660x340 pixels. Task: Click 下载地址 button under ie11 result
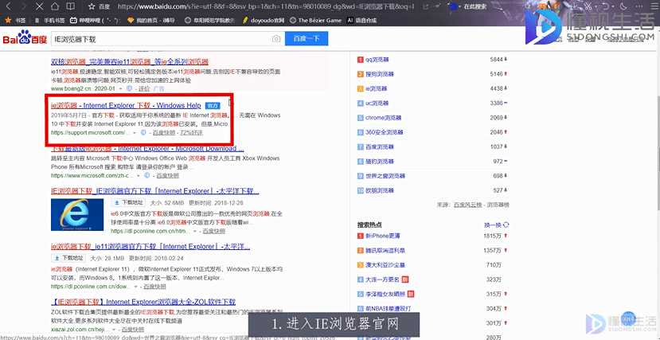pos(68,257)
